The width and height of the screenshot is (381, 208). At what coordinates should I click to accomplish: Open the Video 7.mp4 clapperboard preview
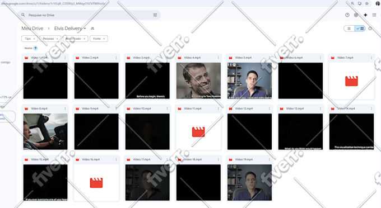352,81
